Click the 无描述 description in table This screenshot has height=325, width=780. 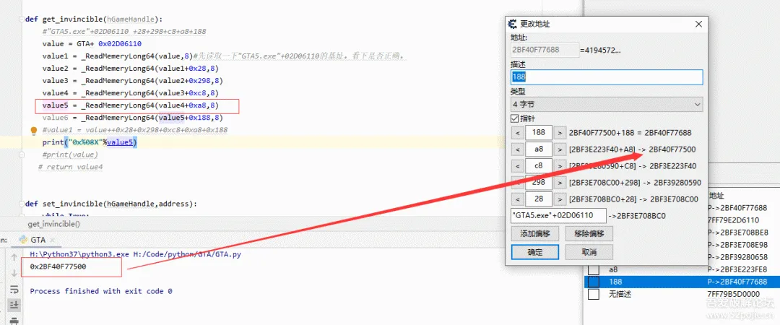(x=620, y=294)
